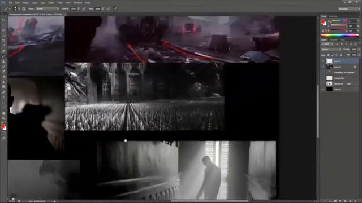Select the Healing Brush tool
362x203 pixels.
click(x=3, y=51)
